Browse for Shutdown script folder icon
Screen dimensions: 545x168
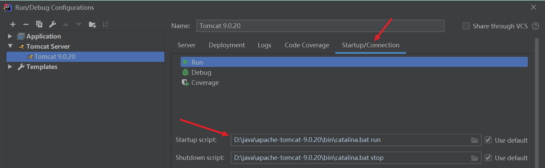point(475,158)
